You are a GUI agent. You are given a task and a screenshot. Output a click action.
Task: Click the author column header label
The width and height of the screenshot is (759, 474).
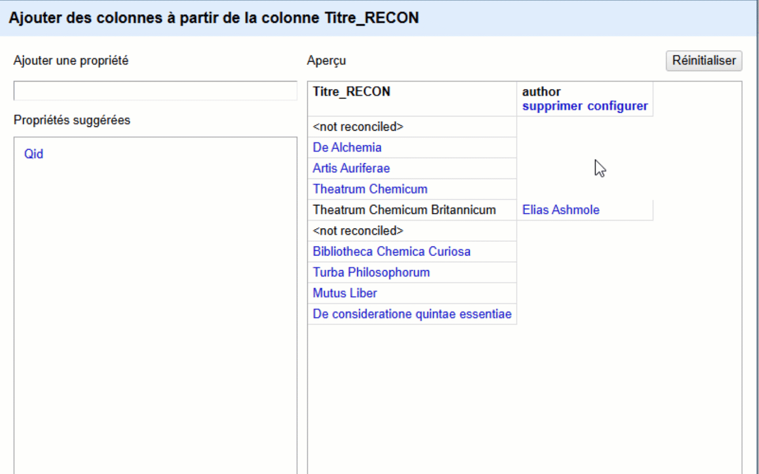(541, 91)
